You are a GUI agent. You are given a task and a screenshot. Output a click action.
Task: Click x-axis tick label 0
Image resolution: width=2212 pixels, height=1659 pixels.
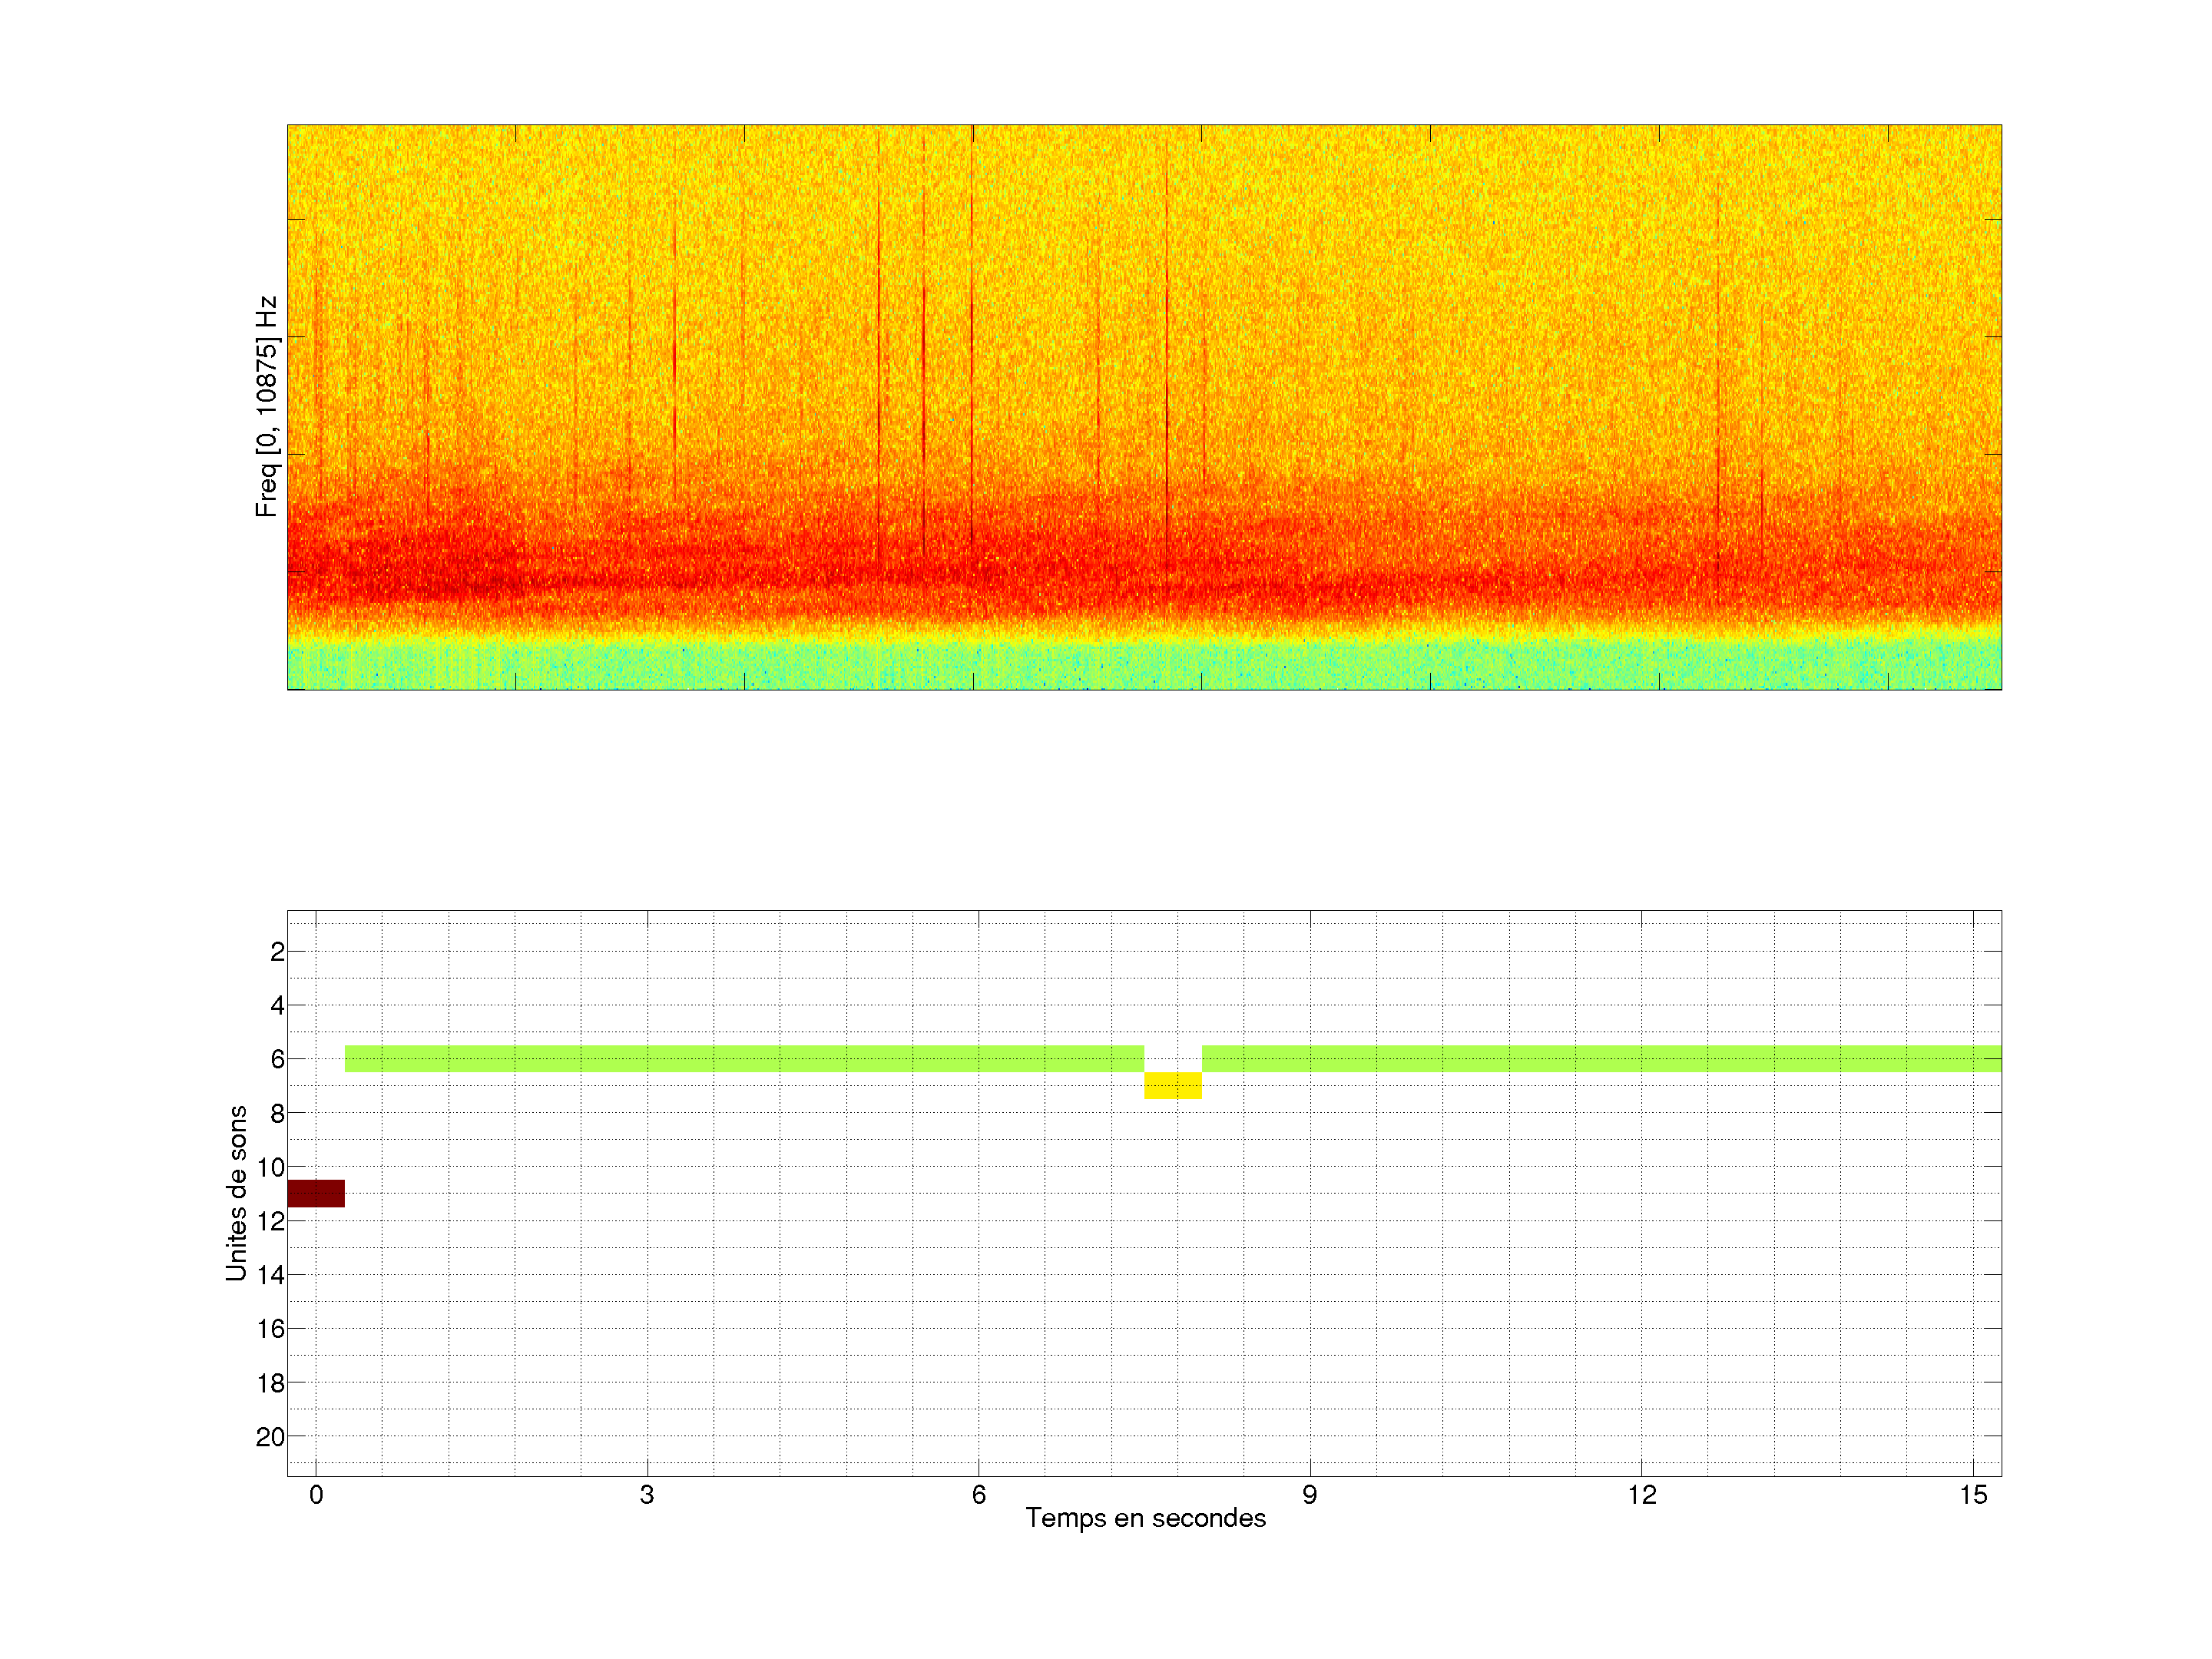click(316, 1495)
